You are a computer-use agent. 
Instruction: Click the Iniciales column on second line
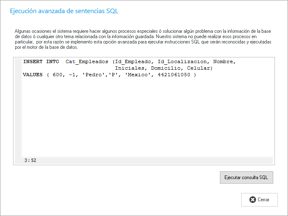[131, 68]
